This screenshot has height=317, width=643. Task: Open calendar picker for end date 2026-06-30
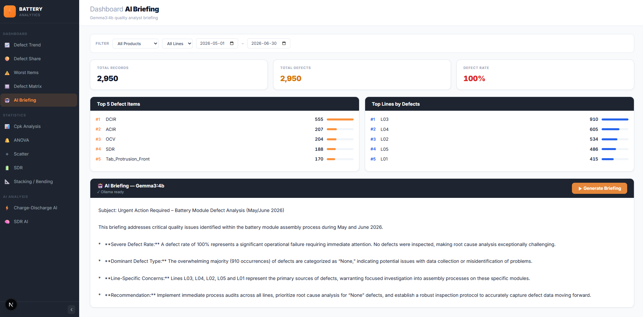284,43
